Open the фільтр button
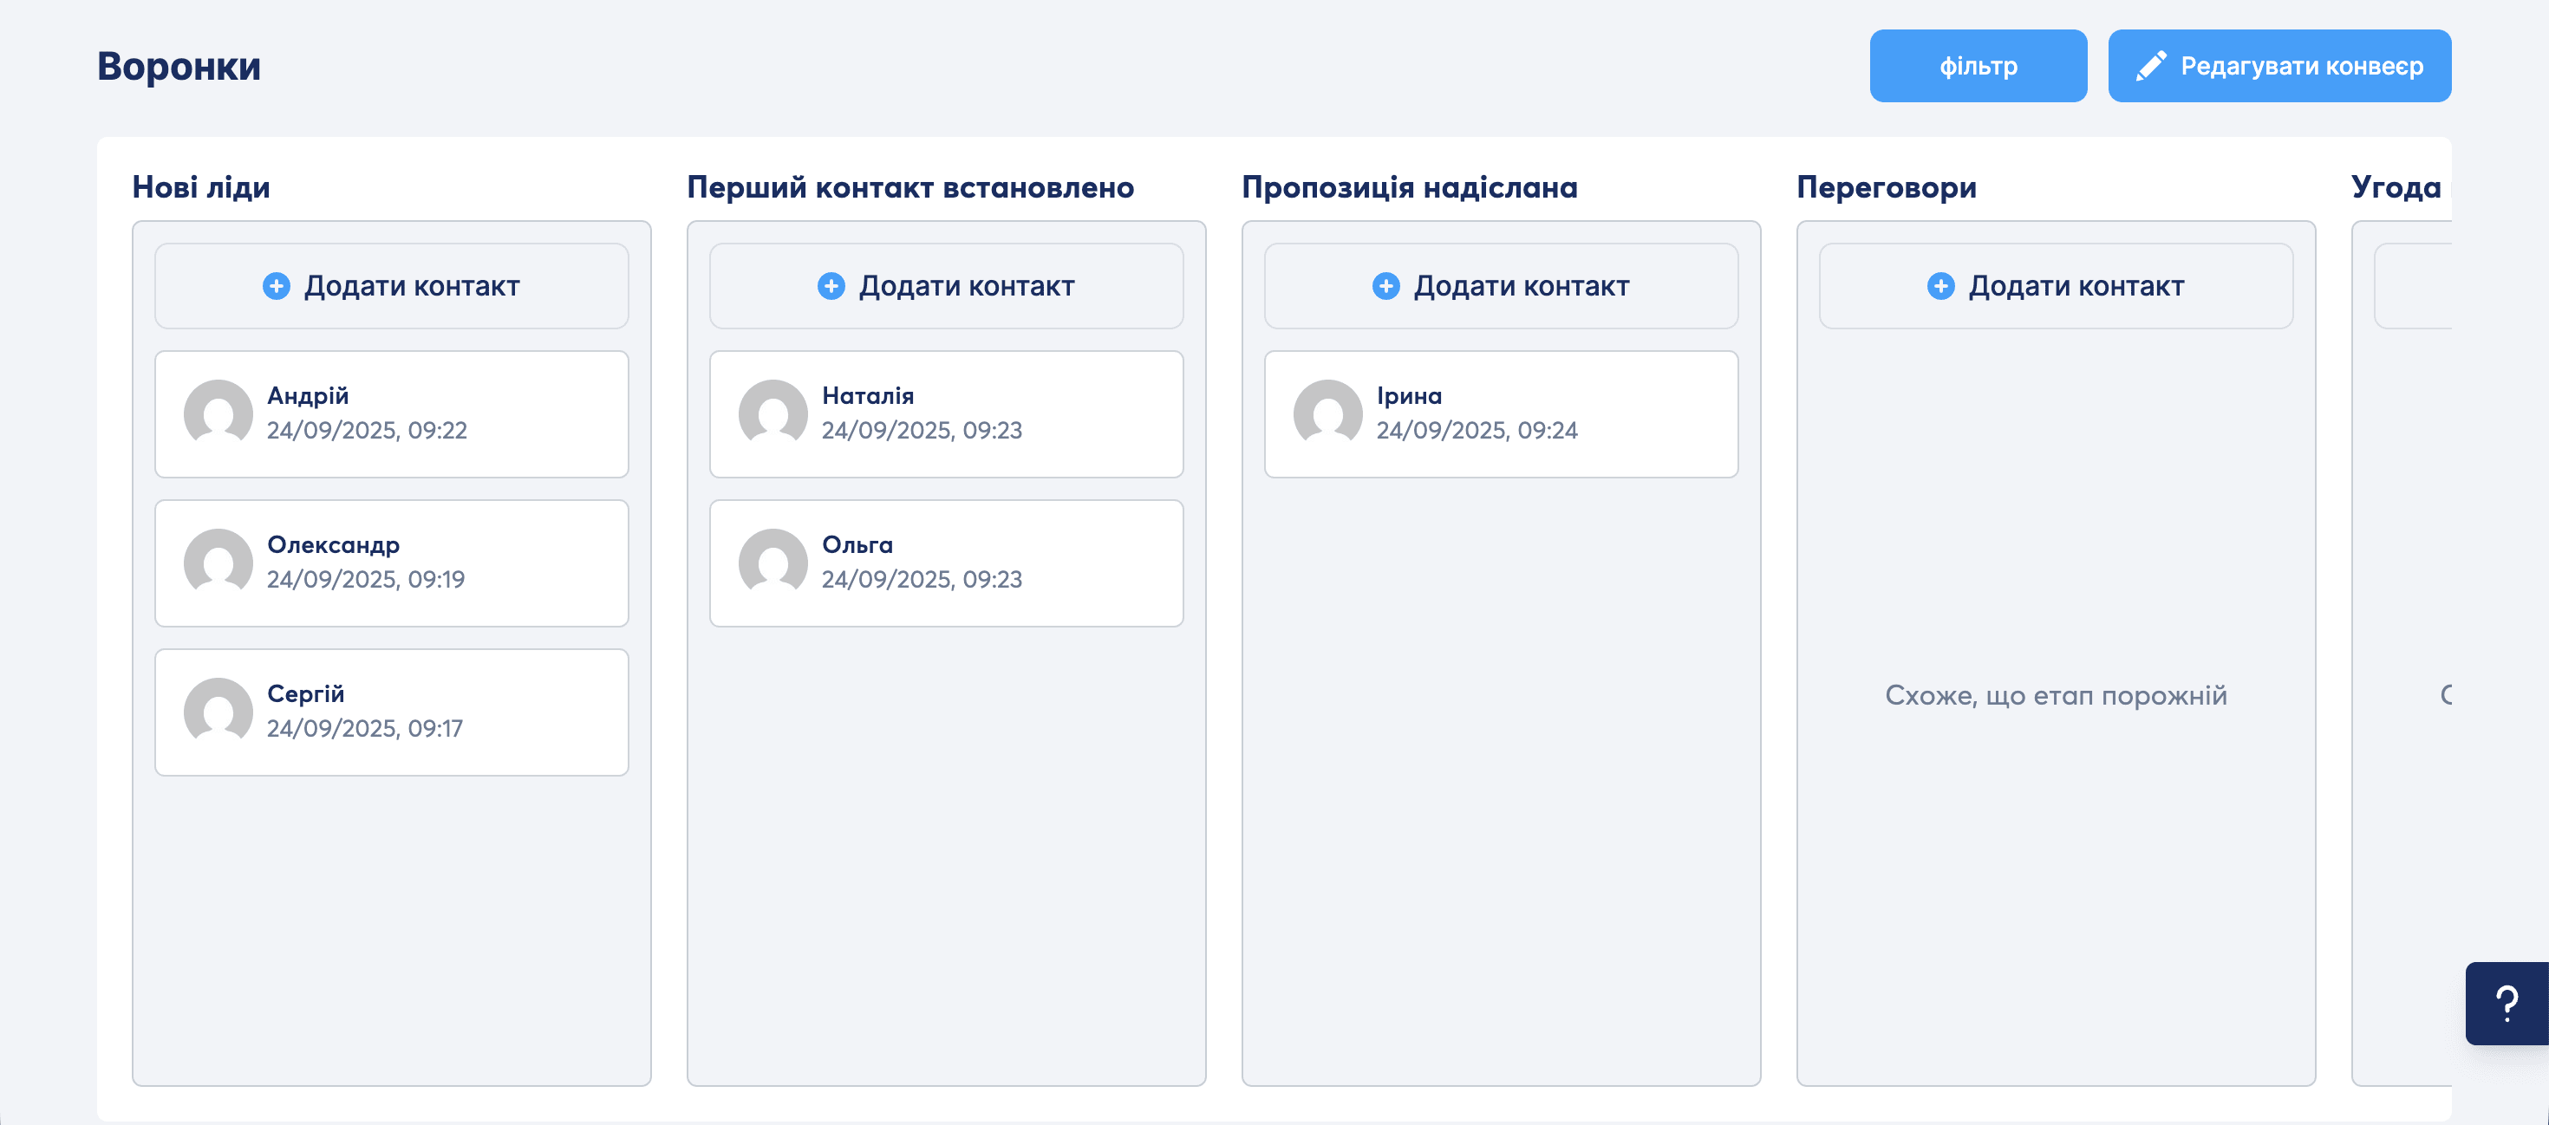 pyautogui.click(x=1977, y=66)
